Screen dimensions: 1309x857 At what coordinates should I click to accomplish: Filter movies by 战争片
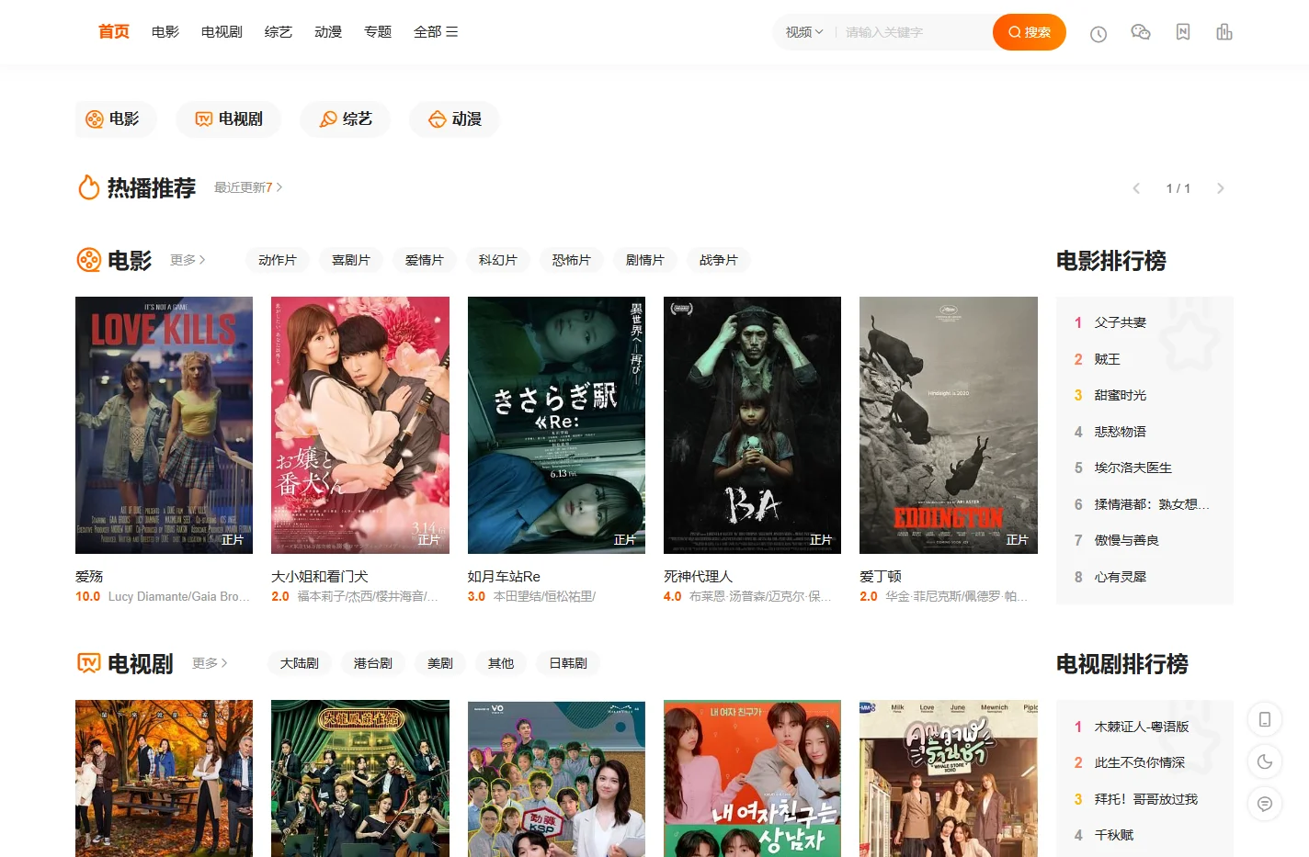pyautogui.click(x=719, y=260)
